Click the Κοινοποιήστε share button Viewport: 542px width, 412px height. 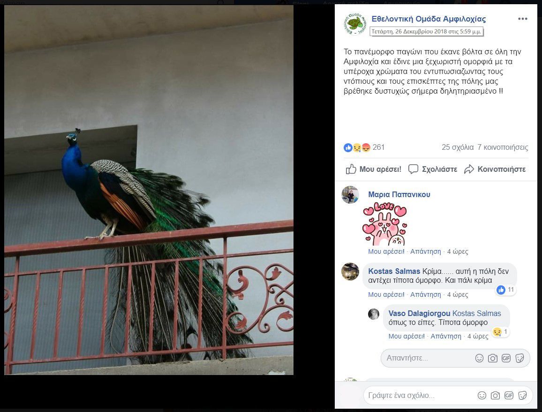click(x=495, y=169)
